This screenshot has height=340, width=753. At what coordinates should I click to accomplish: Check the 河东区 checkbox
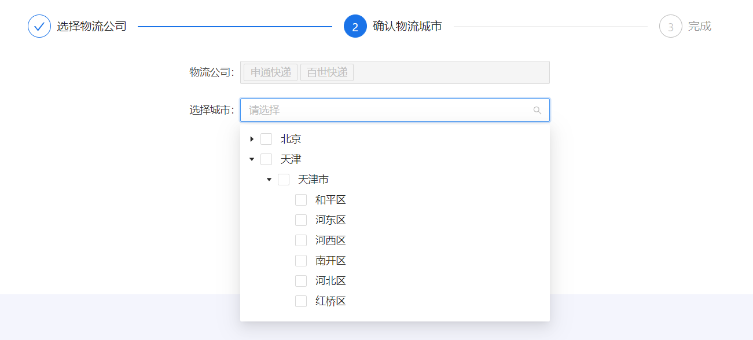tap(301, 220)
